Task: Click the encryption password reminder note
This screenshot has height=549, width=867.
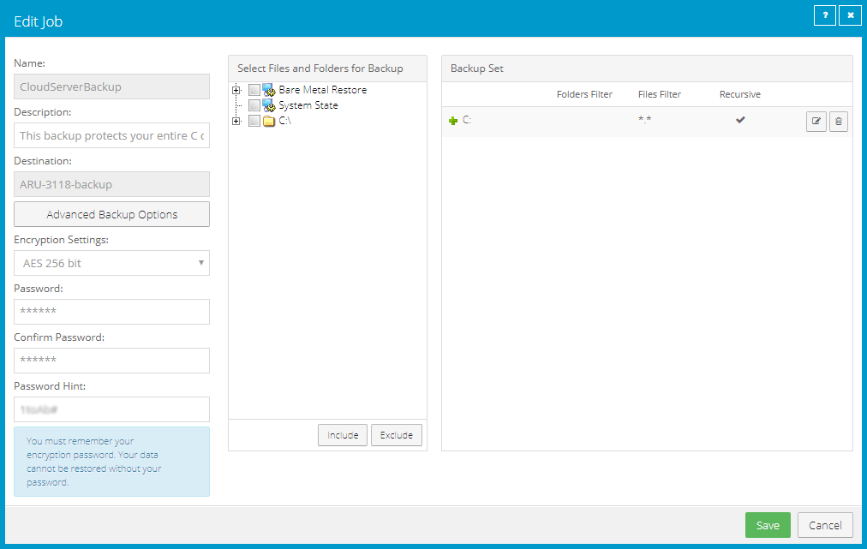Action: [111, 462]
